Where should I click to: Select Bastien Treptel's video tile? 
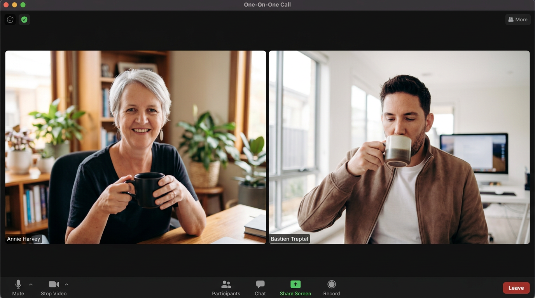coord(399,147)
